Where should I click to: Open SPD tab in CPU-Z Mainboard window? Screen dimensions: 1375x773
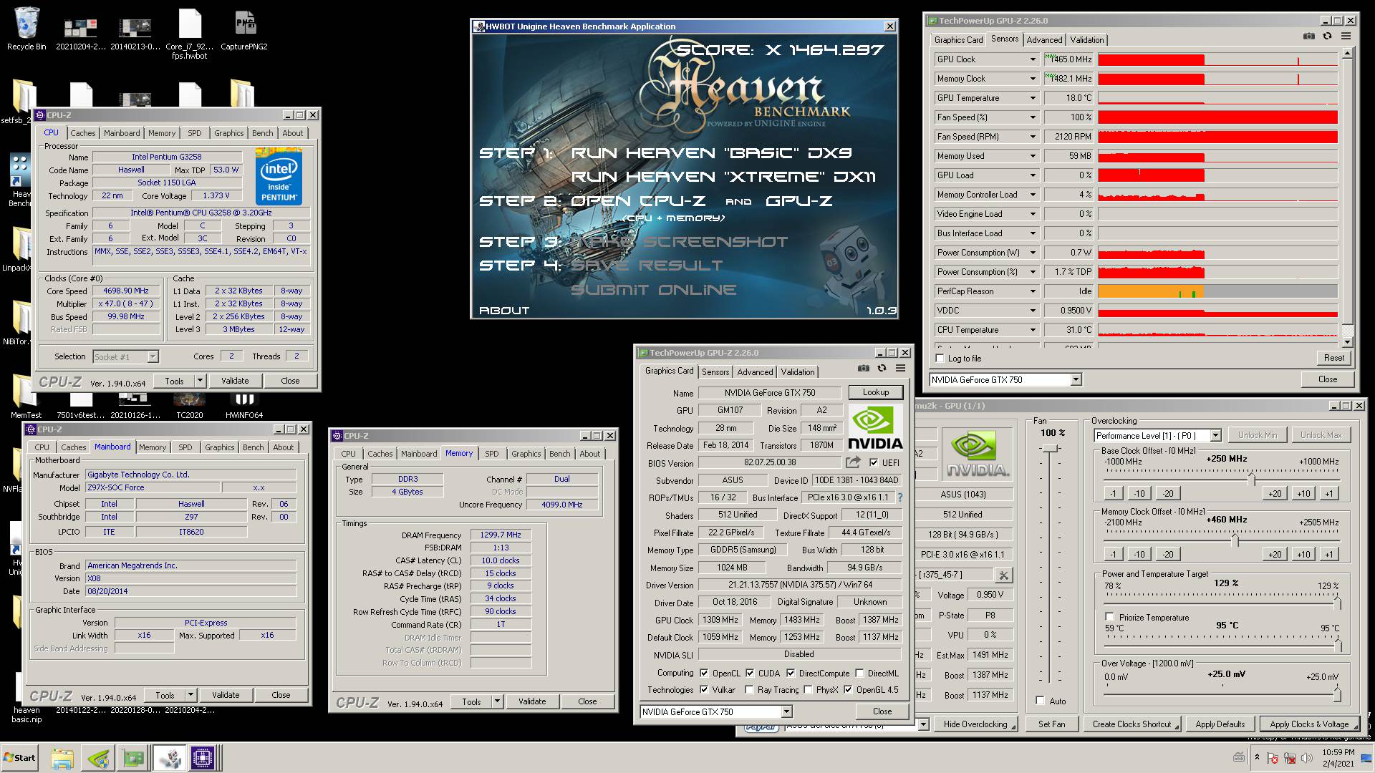[185, 447]
